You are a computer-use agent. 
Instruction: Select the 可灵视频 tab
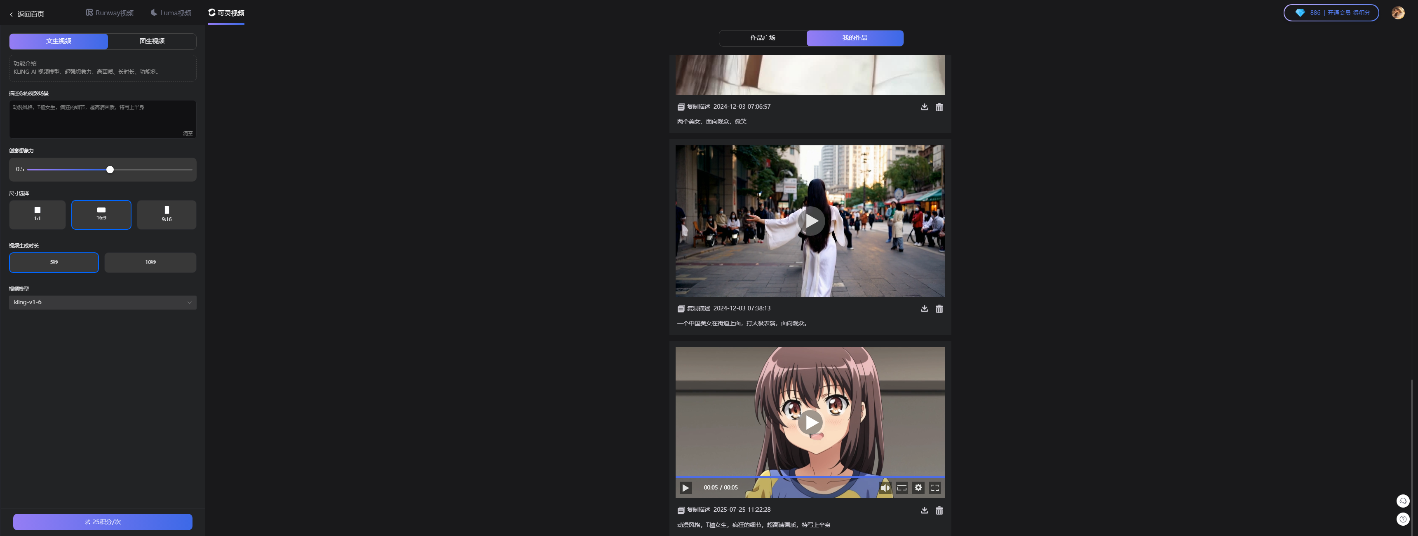(x=226, y=13)
